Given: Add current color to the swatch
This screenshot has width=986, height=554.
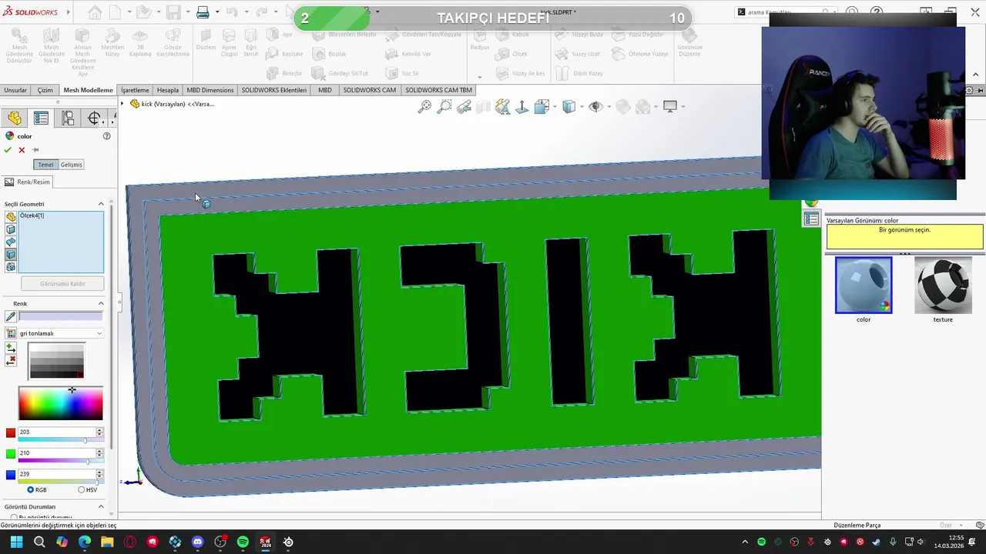Looking at the screenshot, I should [11, 349].
